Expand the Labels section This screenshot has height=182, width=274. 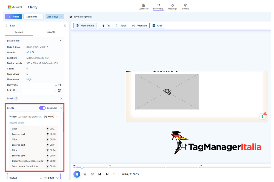pyautogui.click(x=61, y=98)
